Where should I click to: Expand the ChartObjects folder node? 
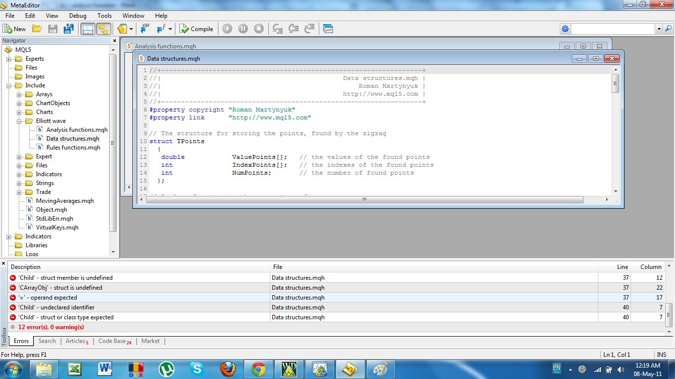tap(19, 104)
